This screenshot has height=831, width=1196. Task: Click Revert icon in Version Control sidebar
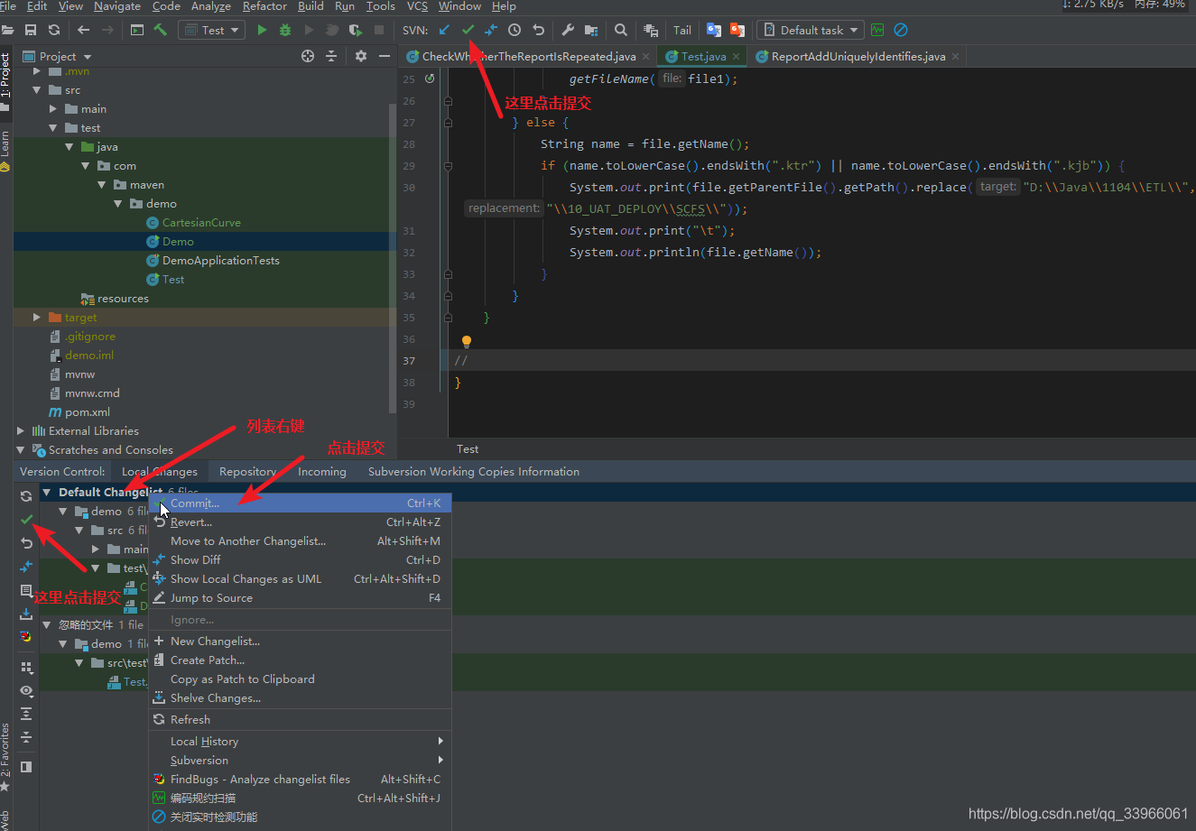point(26,543)
